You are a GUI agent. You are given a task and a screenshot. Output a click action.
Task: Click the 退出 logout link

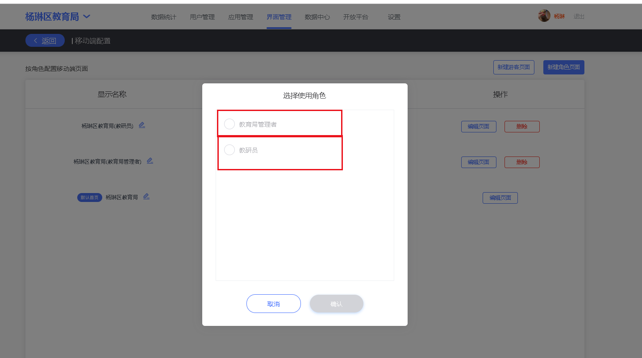click(579, 16)
